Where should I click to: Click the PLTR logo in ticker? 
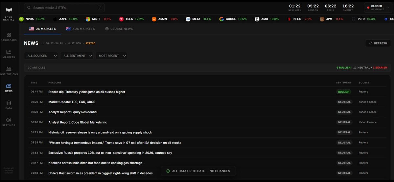[x=354, y=19]
